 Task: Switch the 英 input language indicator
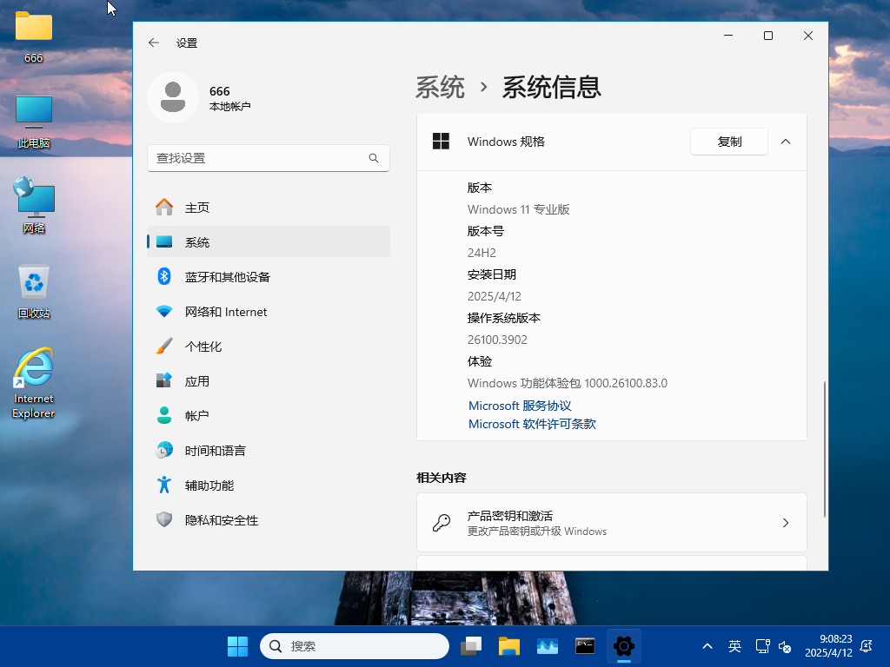click(x=734, y=646)
